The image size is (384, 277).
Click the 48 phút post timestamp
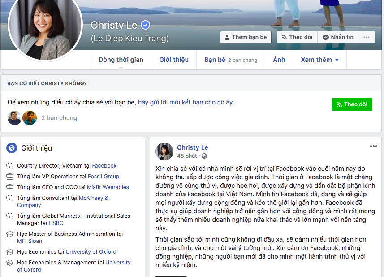point(187,156)
